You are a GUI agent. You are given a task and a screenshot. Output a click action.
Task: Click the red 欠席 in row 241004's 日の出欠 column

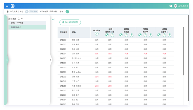click(97, 54)
